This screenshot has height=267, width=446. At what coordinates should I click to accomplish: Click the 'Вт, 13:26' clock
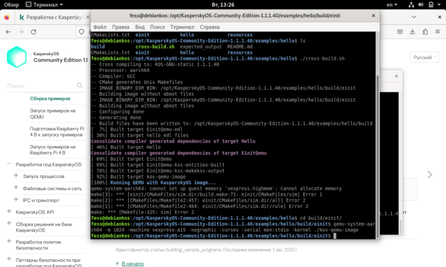click(223, 4)
